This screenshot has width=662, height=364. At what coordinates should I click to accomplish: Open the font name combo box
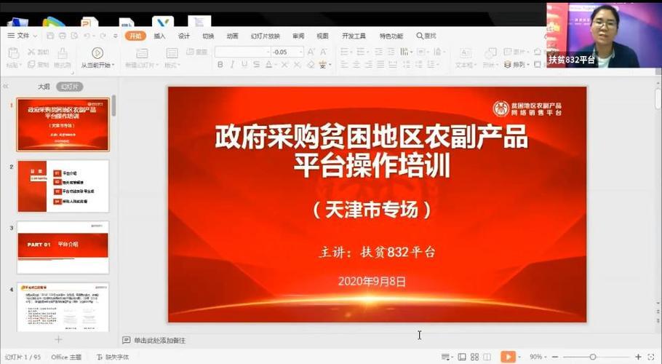243,52
